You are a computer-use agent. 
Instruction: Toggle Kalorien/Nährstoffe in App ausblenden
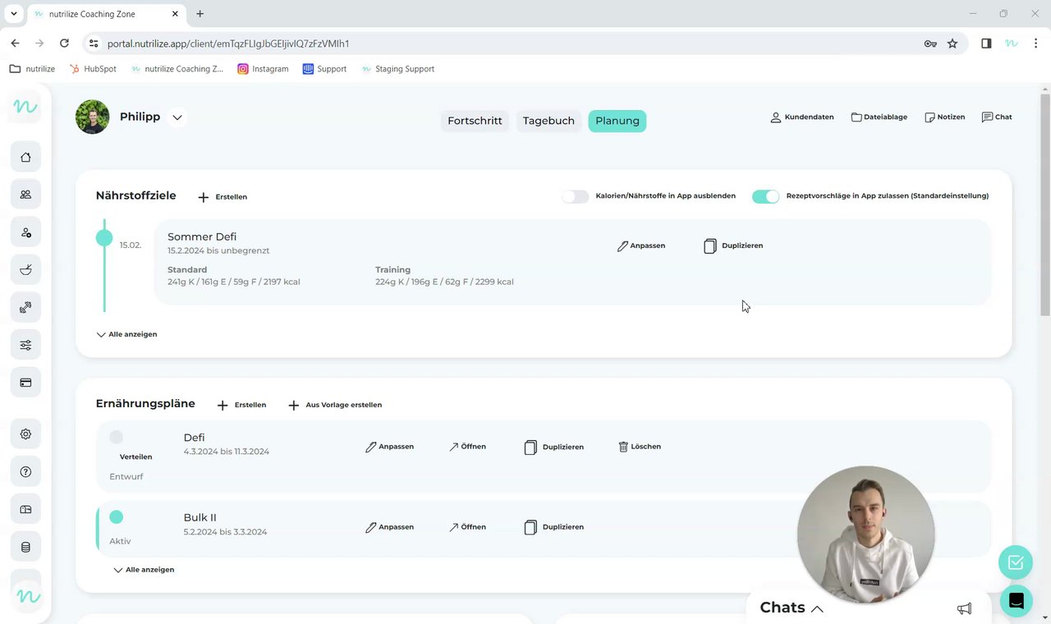click(575, 196)
